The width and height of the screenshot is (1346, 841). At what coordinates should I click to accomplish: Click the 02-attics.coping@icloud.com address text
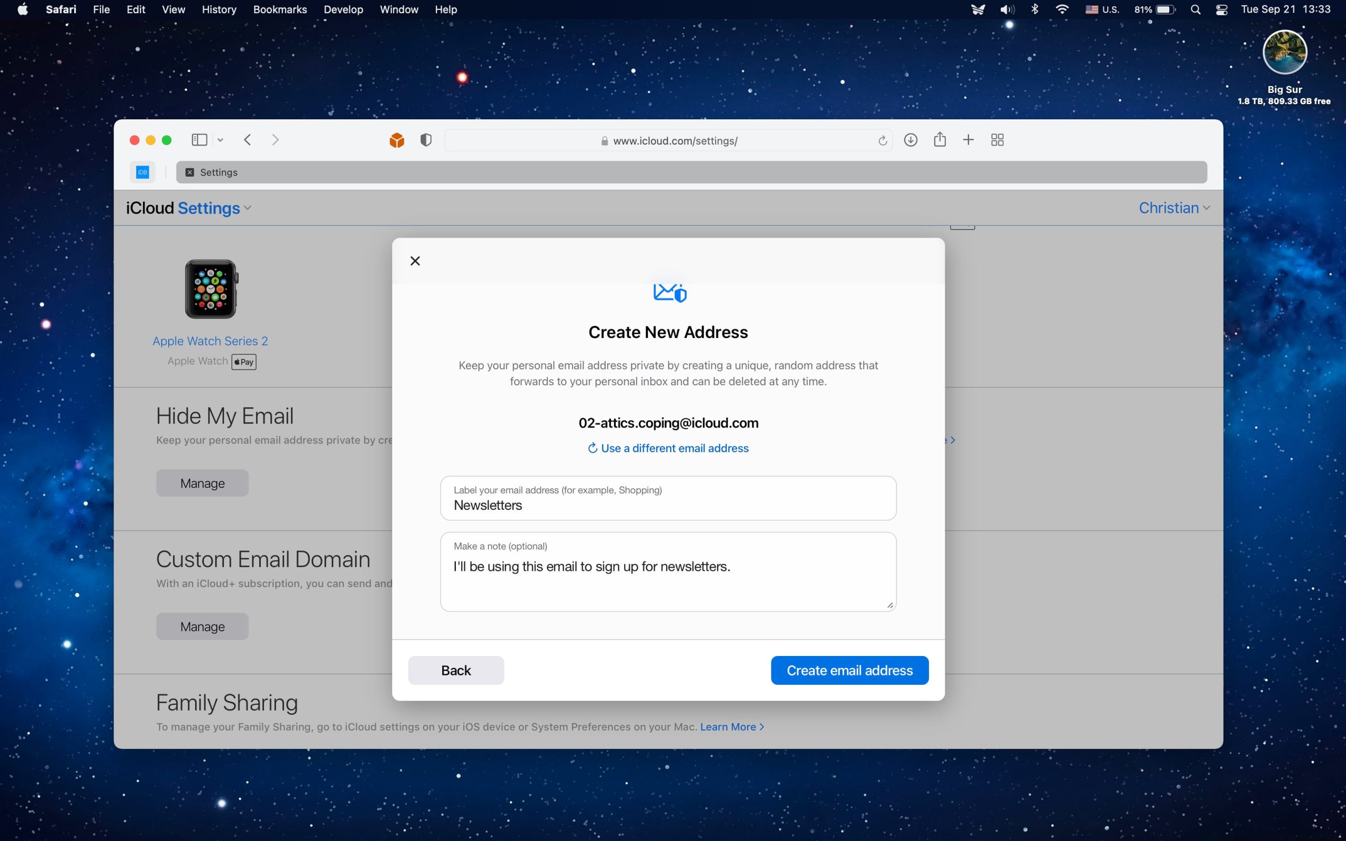coord(668,423)
